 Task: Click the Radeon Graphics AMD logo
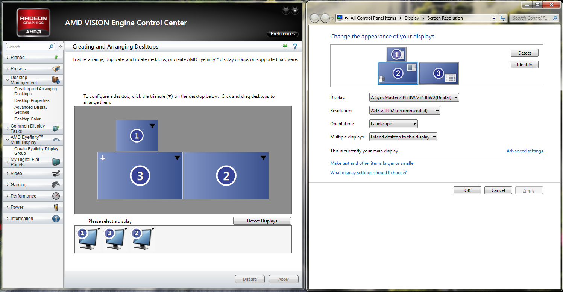click(x=33, y=22)
